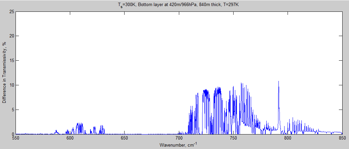Click the tiny bump near 587 wavenumber
The height and width of the screenshot is (149, 349).
(56, 131)
